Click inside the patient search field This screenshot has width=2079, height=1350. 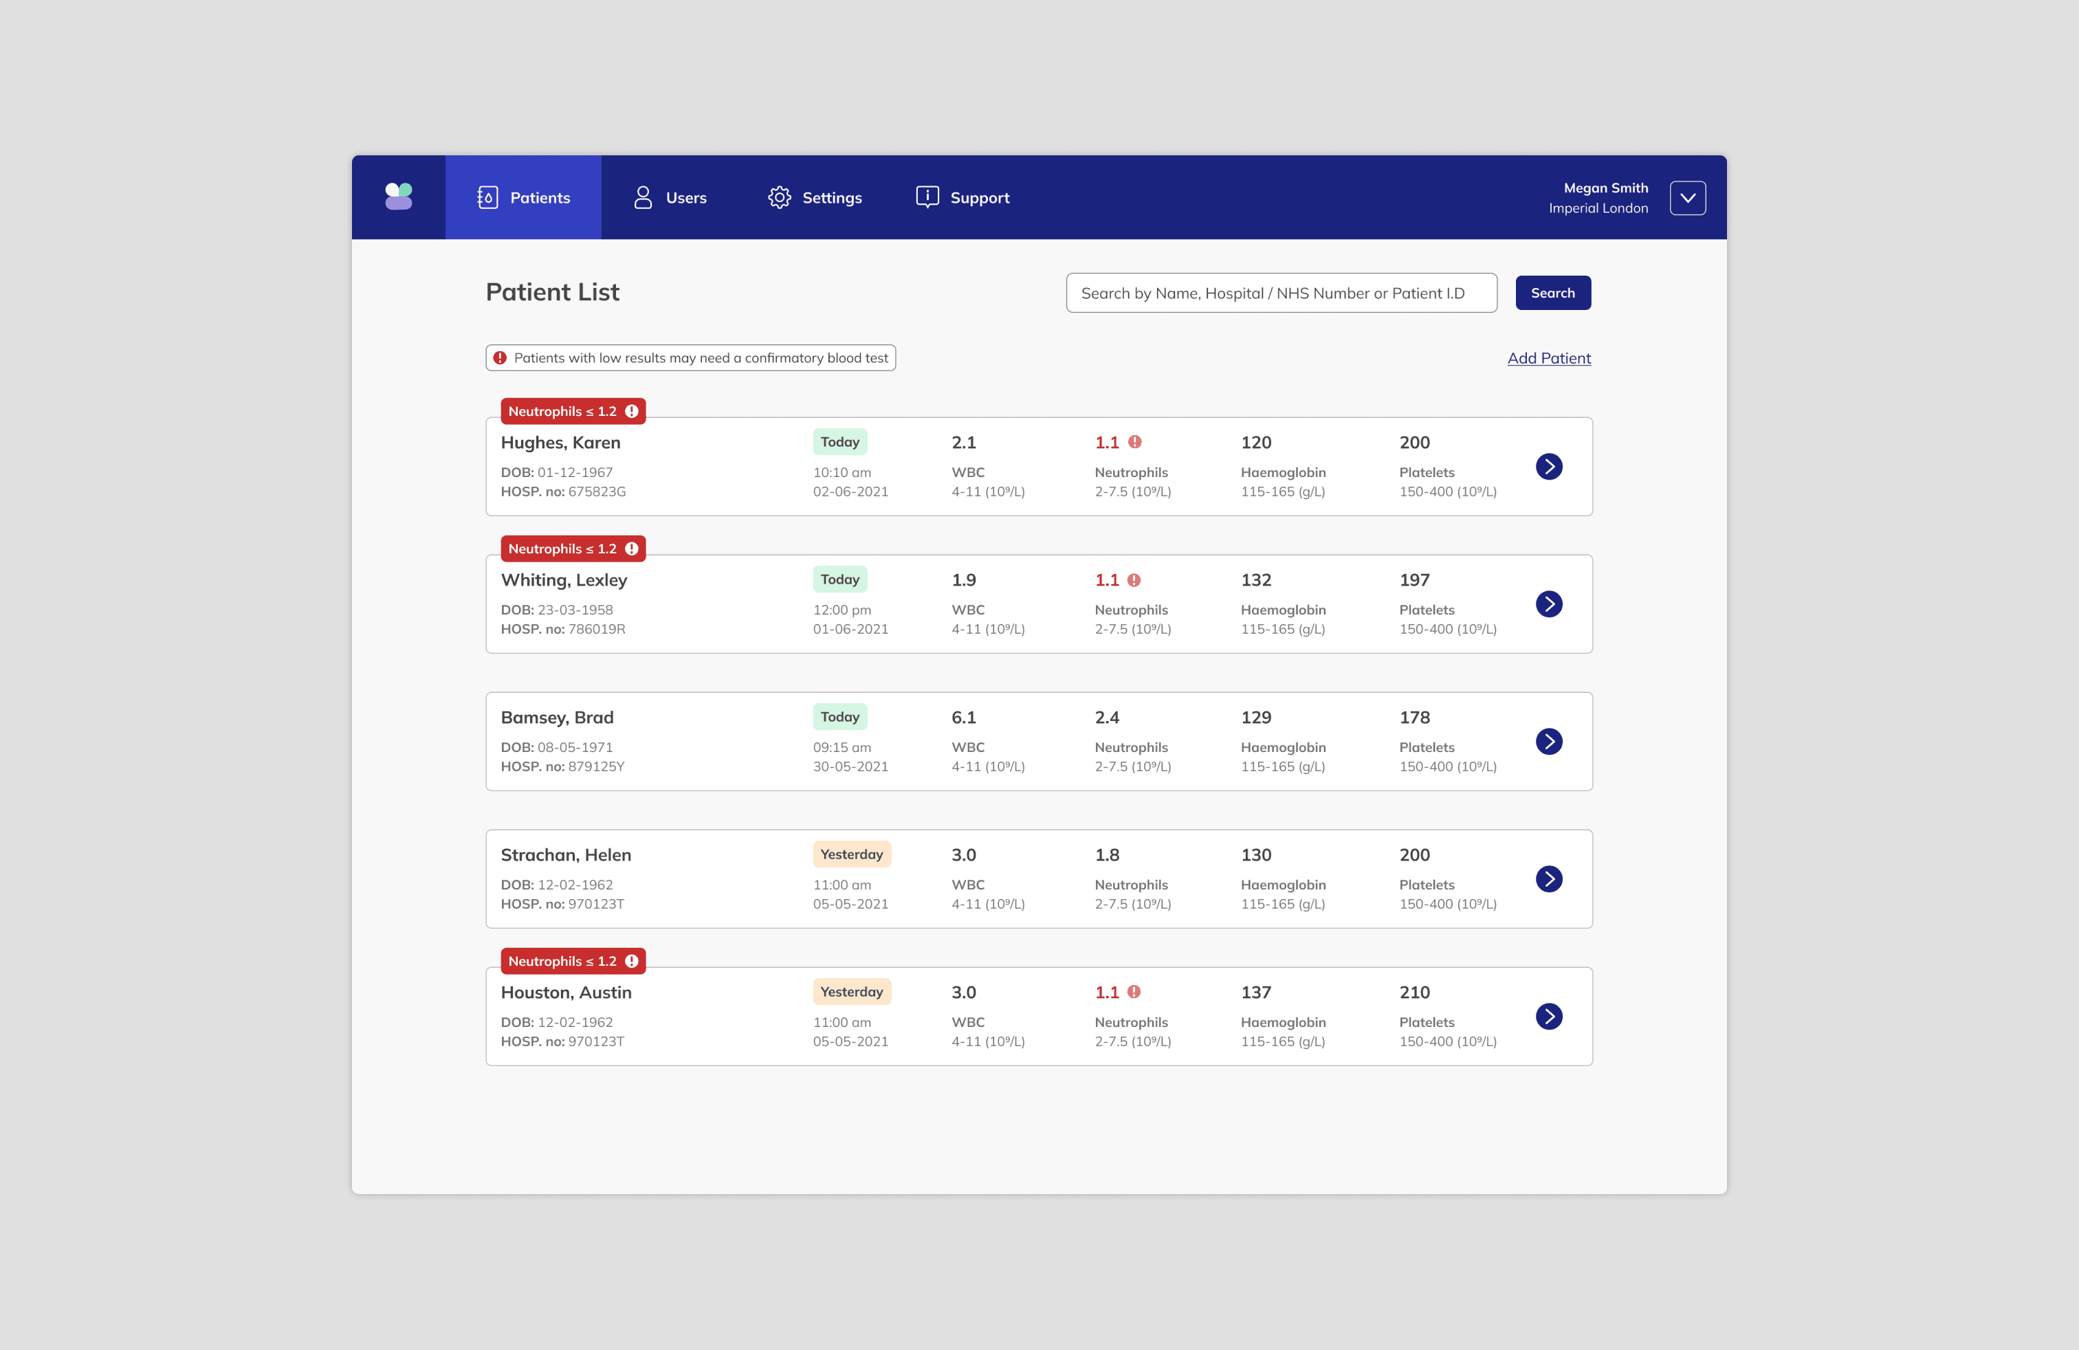tap(1281, 293)
